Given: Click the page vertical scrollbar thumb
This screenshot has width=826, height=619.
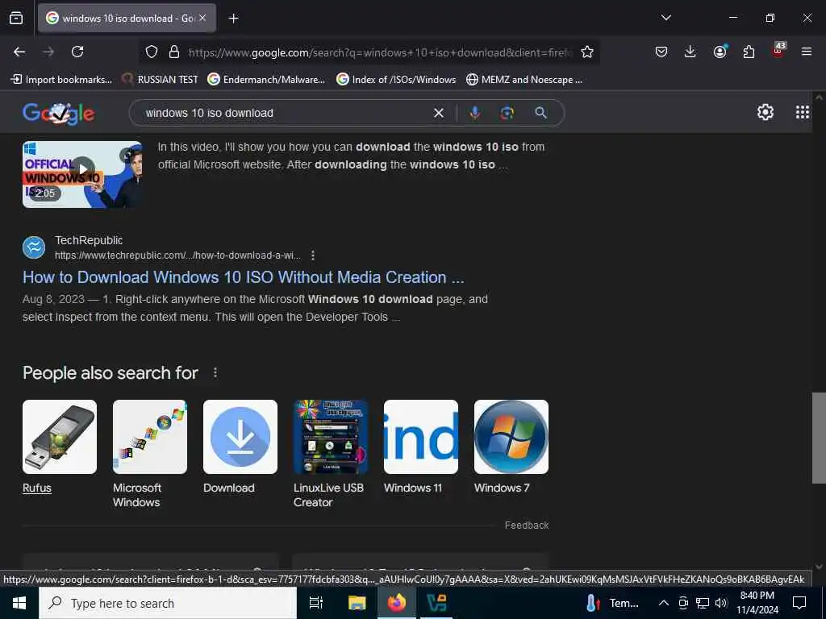Looking at the screenshot, I should pyautogui.click(x=819, y=438).
